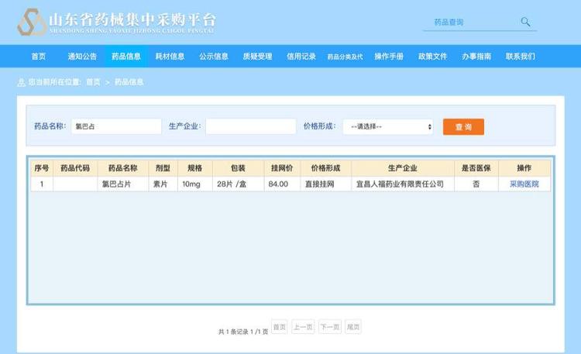Screen dimensions: 581x354
Task: Click the 84.00 price cell
Action: 282,184
